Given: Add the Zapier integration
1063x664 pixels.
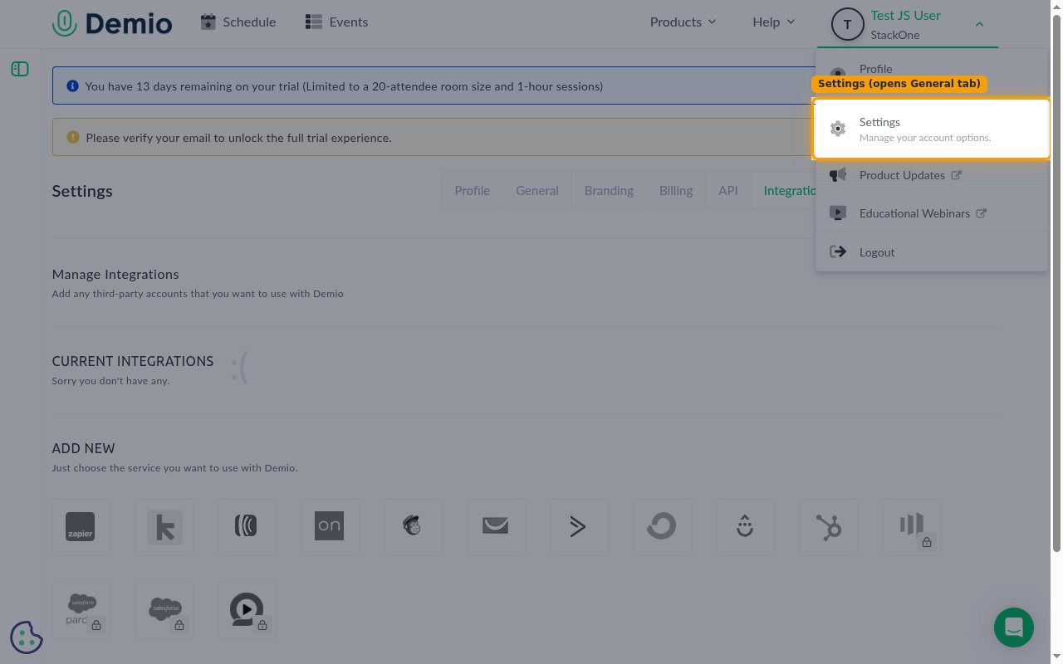Looking at the screenshot, I should 81,527.
